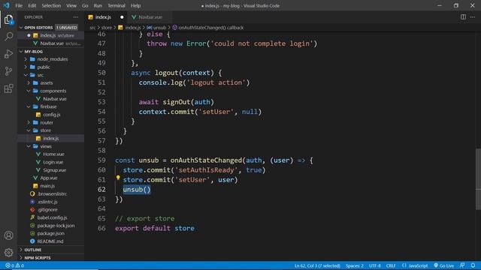Expand the NPM Scripts section
Viewport: 481px width, 270px height.
pos(50,258)
